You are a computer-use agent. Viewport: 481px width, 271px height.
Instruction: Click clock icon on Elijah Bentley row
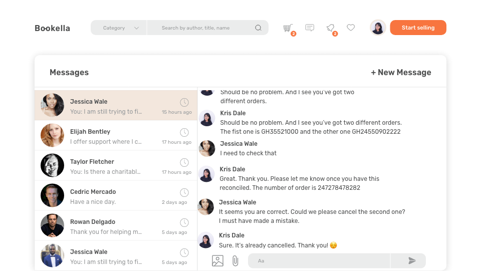point(184,132)
